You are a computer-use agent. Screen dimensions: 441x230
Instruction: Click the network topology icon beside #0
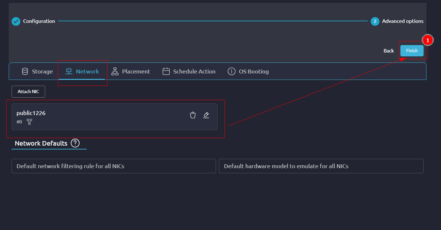tap(29, 122)
